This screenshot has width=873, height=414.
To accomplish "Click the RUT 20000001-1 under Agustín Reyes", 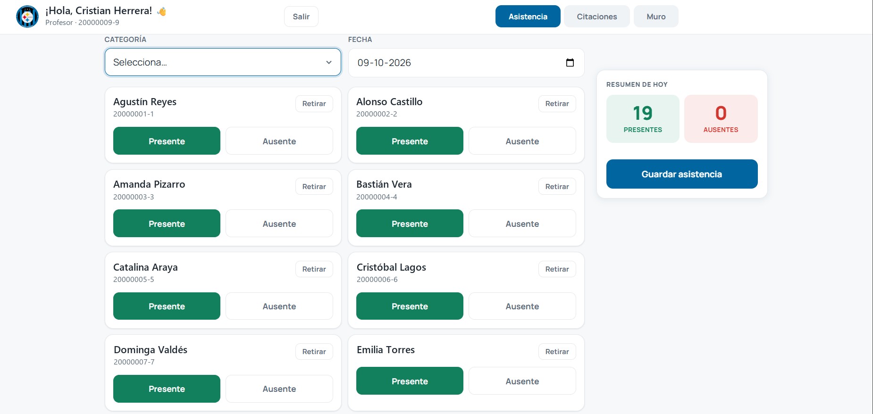I will coord(134,114).
